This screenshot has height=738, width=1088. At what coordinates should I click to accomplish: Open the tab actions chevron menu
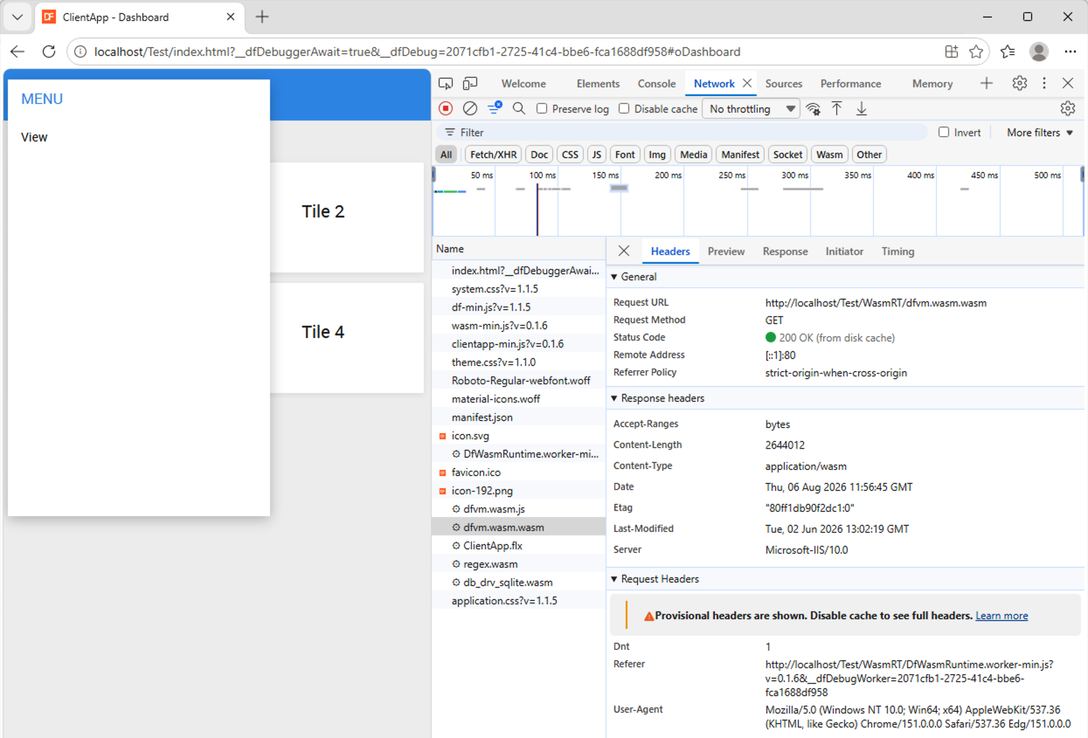[x=17, y=17]
